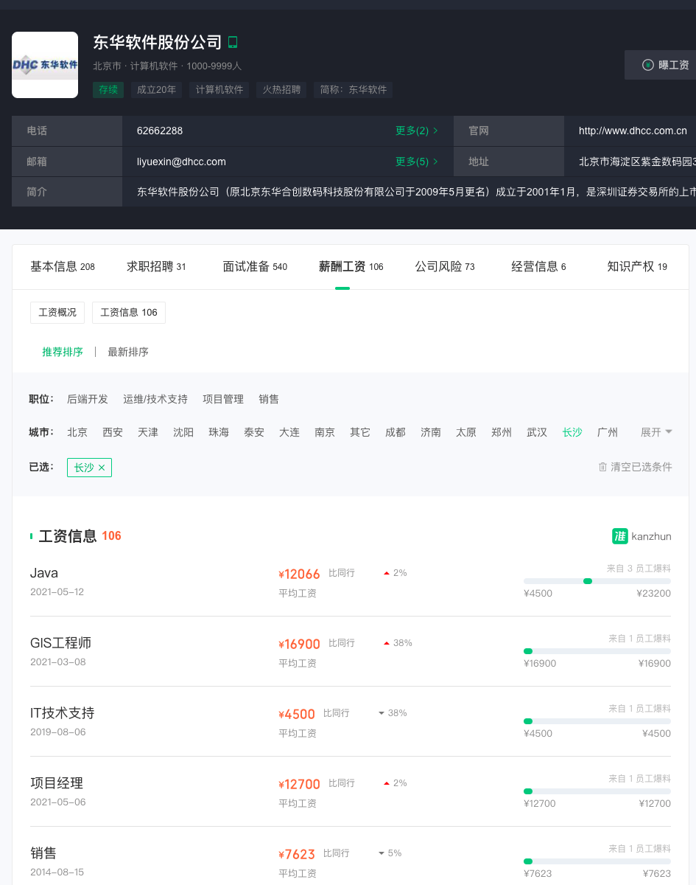Filter city by 北京
Screen dimensions: 696x885
point(77,432)
